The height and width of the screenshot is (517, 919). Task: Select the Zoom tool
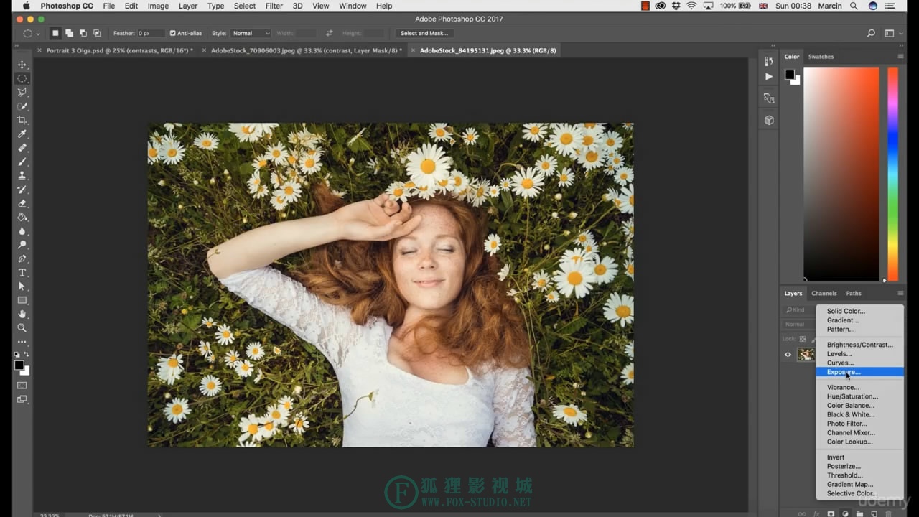pyautogui.click(x=22, y=328)
